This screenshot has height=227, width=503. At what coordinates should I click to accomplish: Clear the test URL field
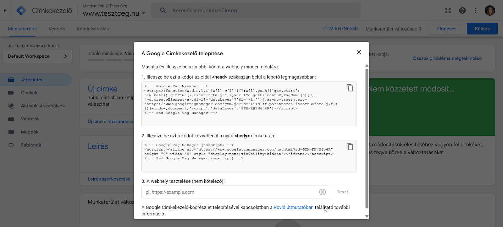tap(323, 192)
